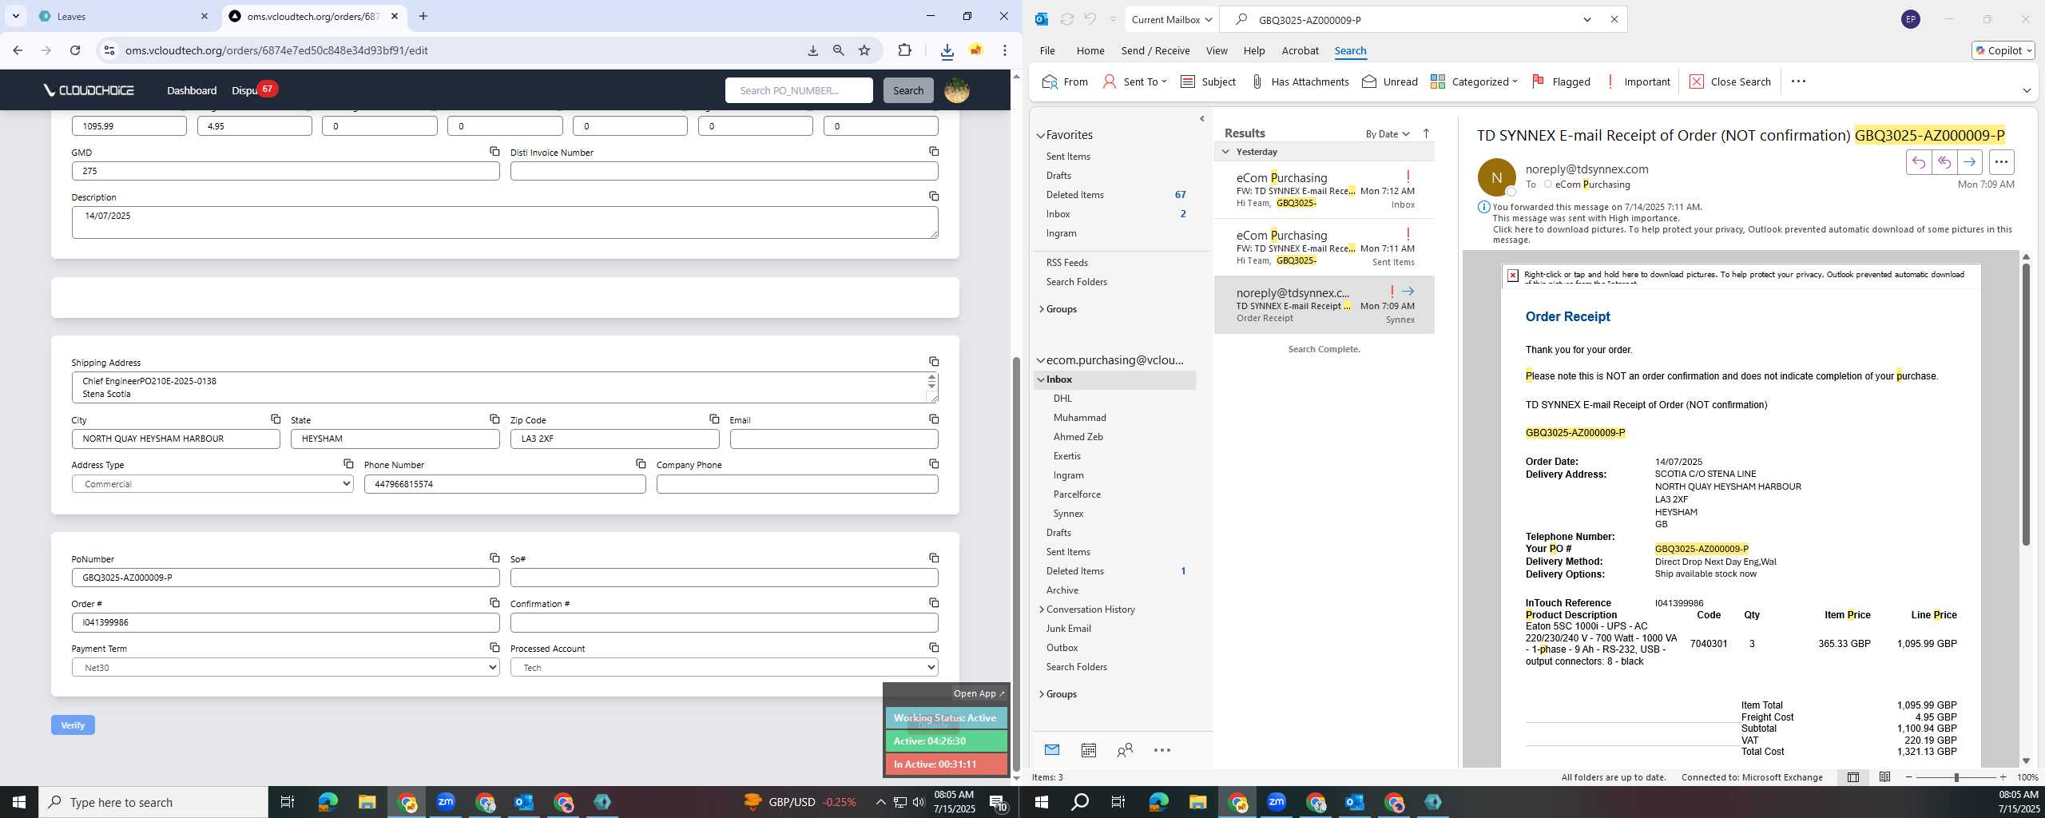
Task: Switch to Outlook reading view layout
Action: pyautogui.click(x=1884, y=777)
